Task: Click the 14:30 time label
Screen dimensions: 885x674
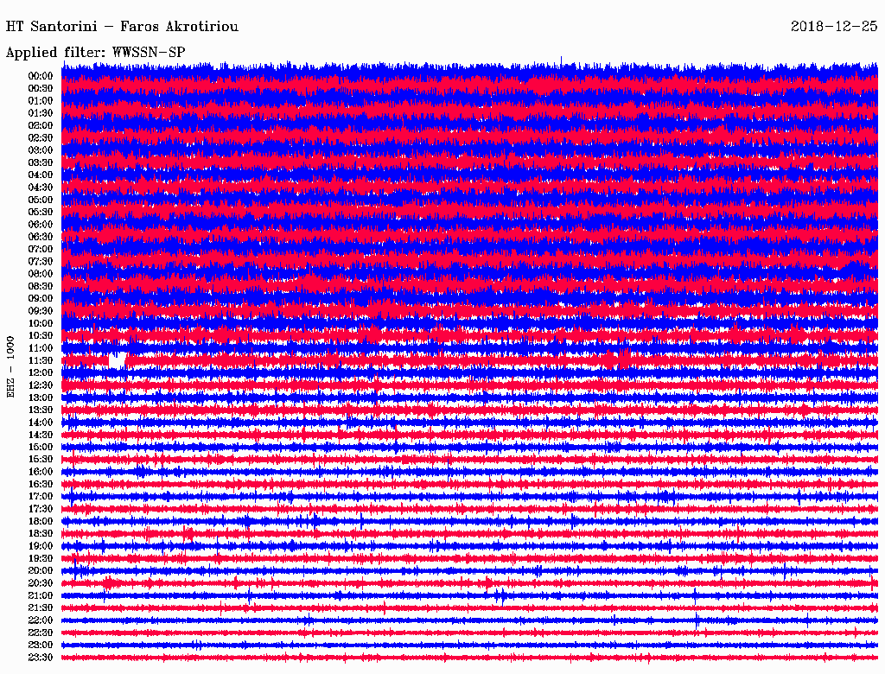Action: click(x=41, y=436)
